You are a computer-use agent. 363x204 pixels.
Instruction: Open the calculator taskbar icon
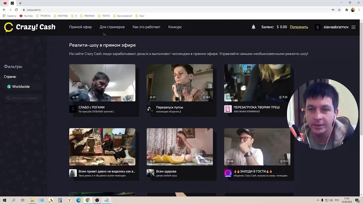60,200
